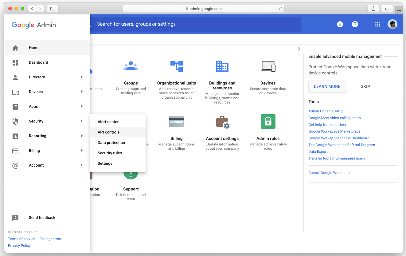
Task: Open the Devices card laptop-phone icon
Action: (268, 66)
